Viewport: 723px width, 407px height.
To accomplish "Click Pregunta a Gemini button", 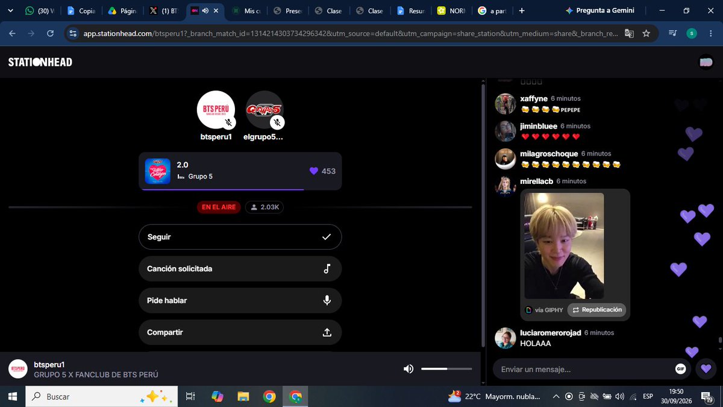I will pyautogui.click(x=600, y=11).
